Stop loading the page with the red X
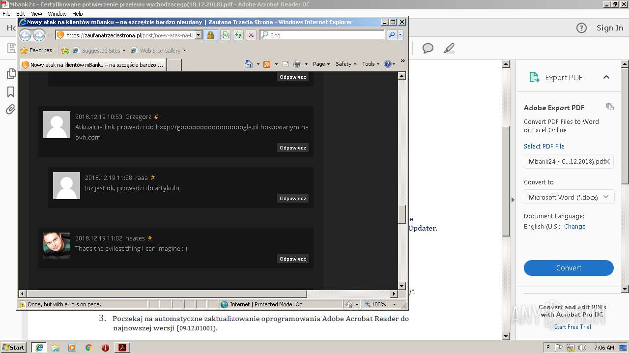 click(251, 35)
